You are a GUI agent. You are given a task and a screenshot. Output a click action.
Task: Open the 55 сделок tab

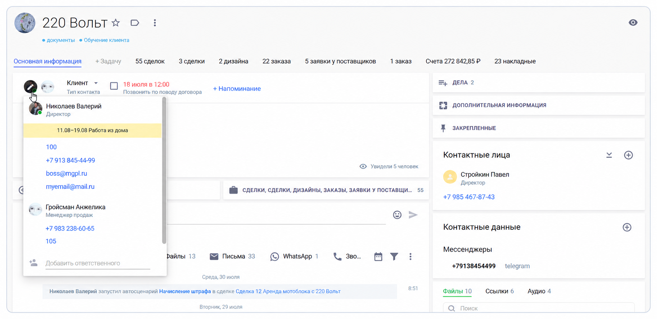point(150,61)
